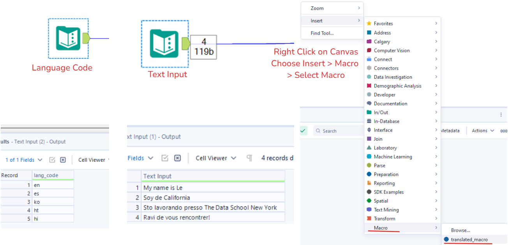Click the green checkmark icon beside Search
Image resolution: width=508 pixels, height=245 pixels.
pos(303,131)
